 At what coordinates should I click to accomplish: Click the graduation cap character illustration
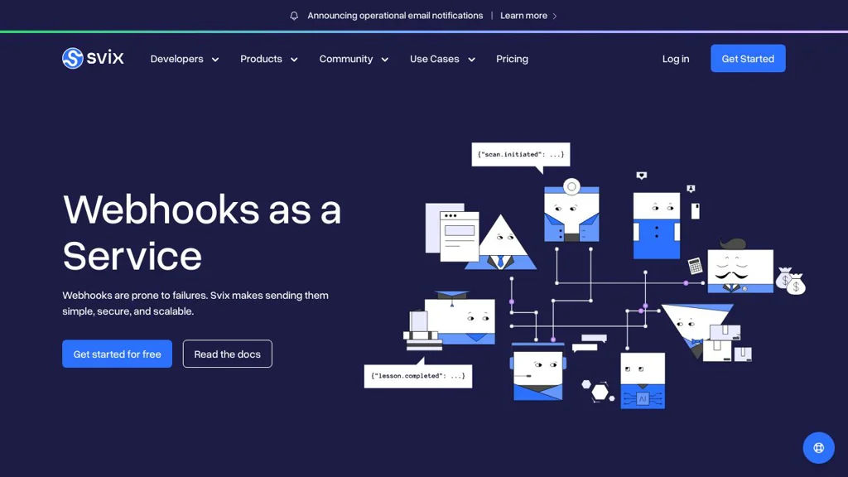[x=460, y=318]
